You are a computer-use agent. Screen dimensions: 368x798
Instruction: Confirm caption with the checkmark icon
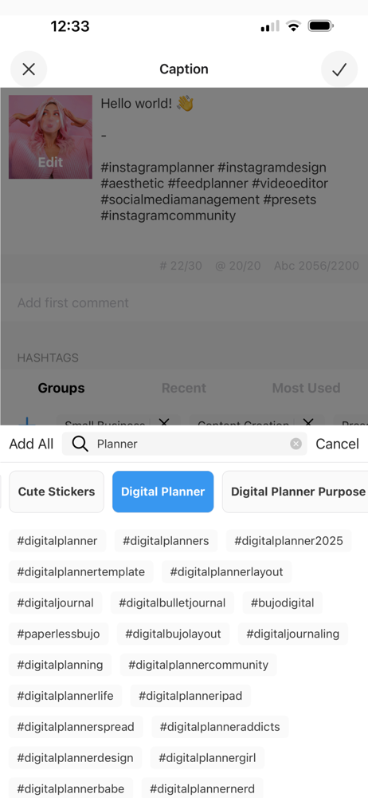coord(339,69)
